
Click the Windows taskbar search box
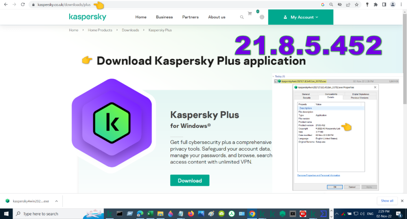pos(58,214)
